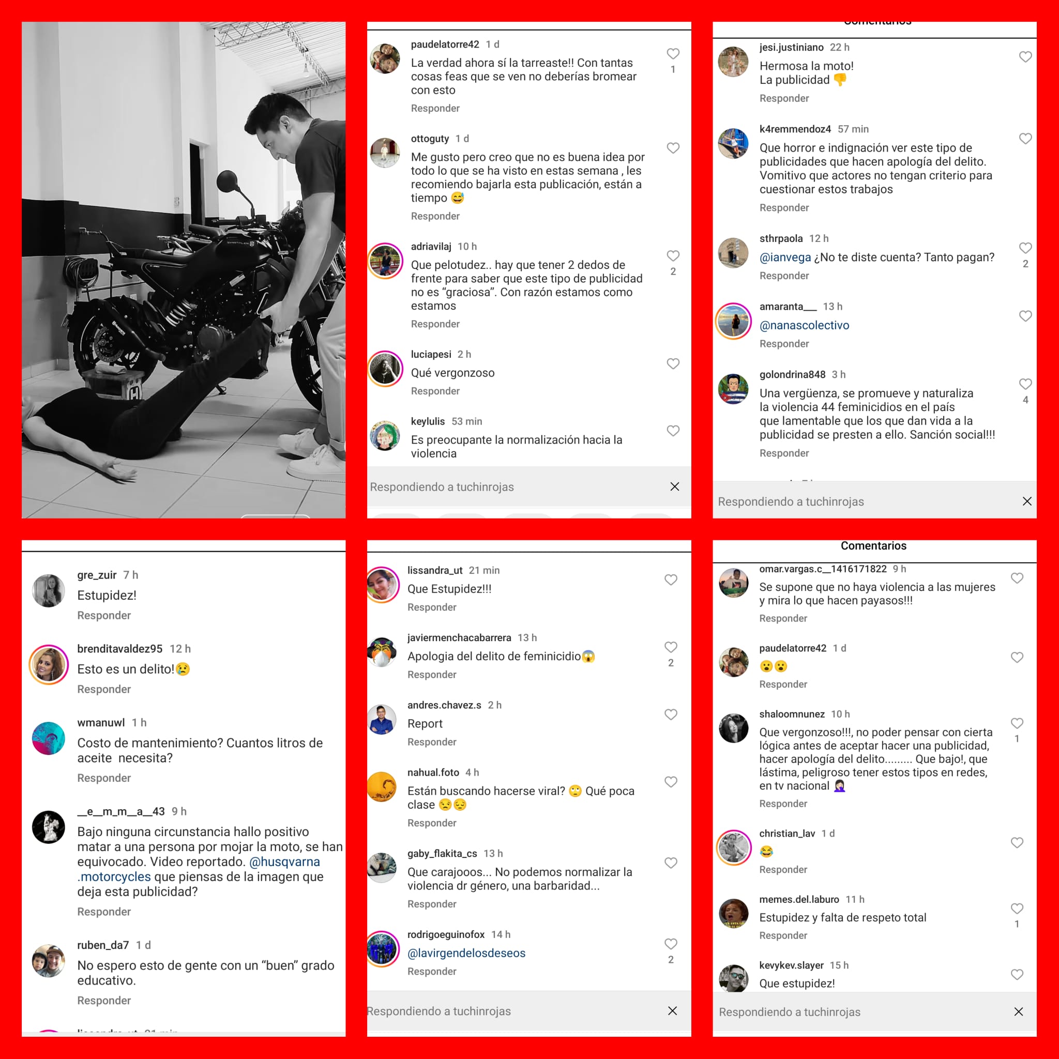Open brenditavaldez95's profile avatar
This screenshot has height=1059, width=1059.
(49, 665)
